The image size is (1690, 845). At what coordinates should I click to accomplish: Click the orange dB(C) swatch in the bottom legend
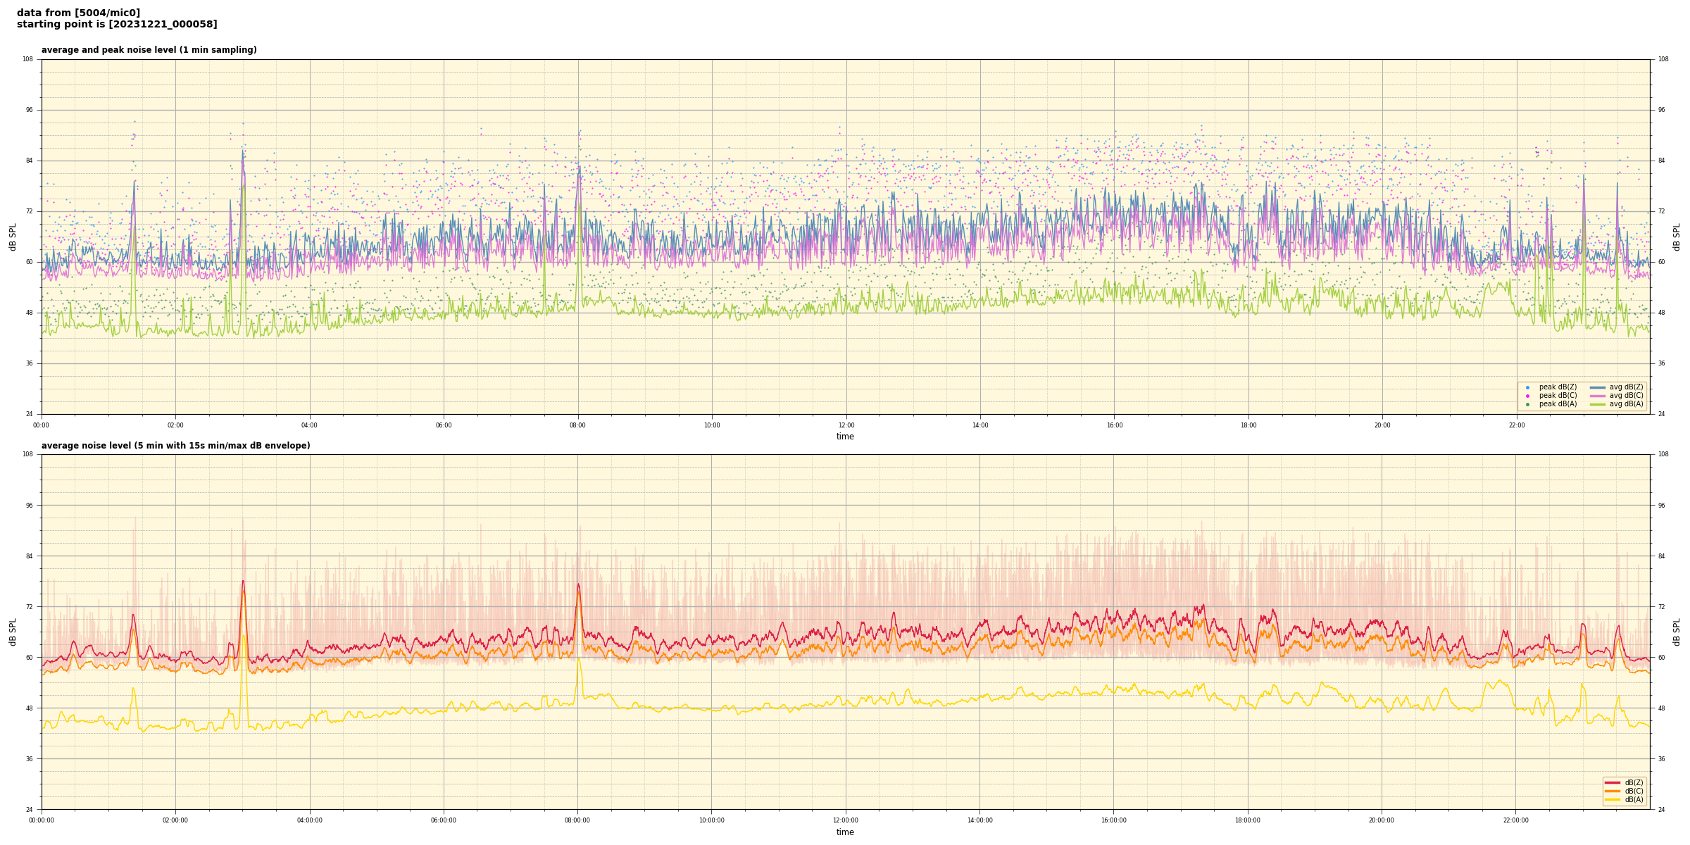(x=1613, y=791)
